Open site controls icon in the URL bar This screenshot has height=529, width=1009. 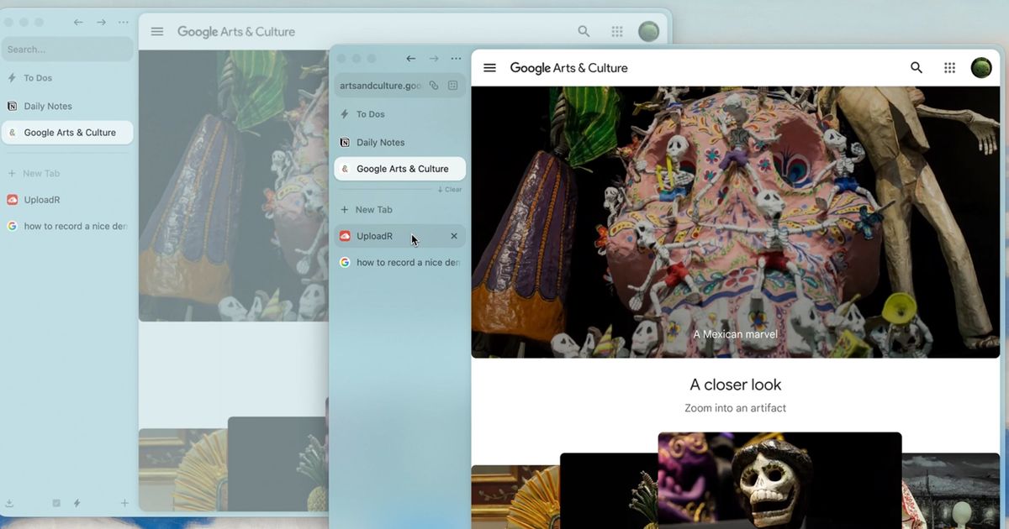tap(453, 86)
